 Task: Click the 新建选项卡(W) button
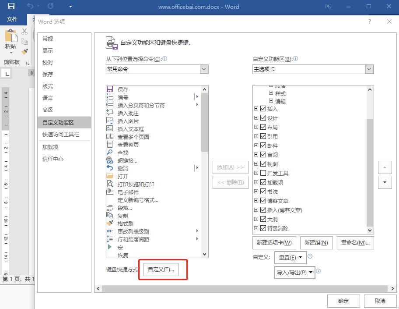(274, 243)
